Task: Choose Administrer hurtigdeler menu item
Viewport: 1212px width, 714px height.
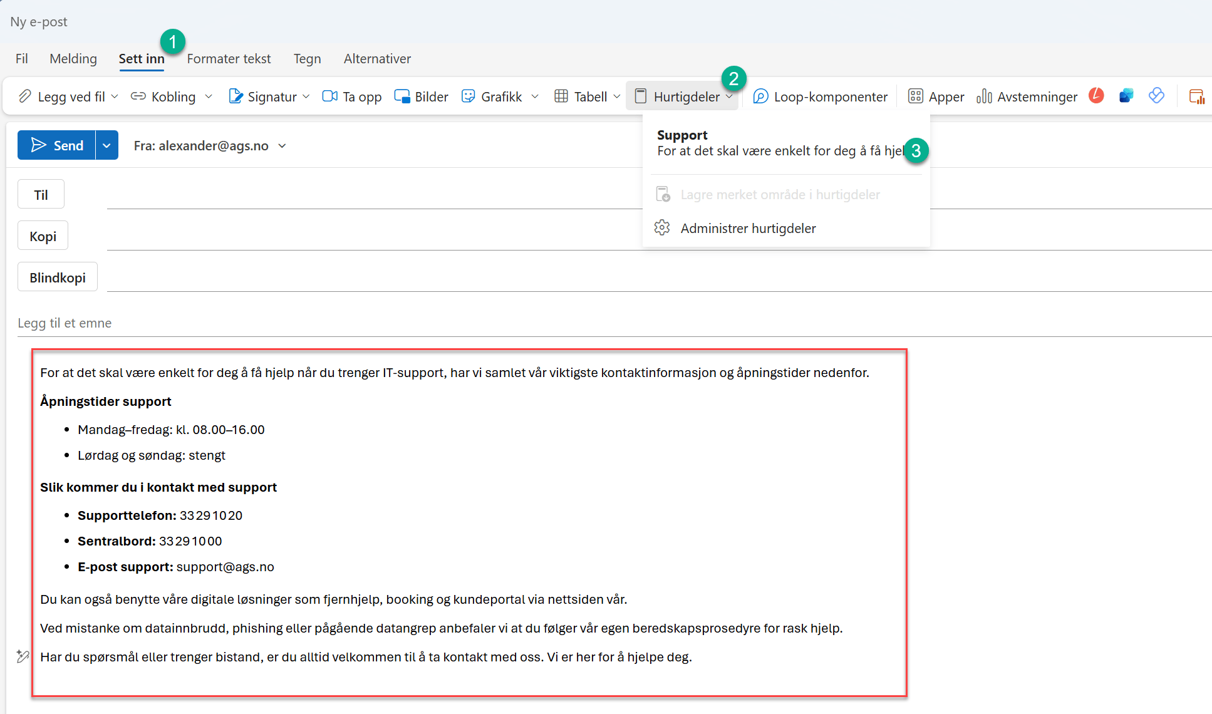Action: [786, 228]
